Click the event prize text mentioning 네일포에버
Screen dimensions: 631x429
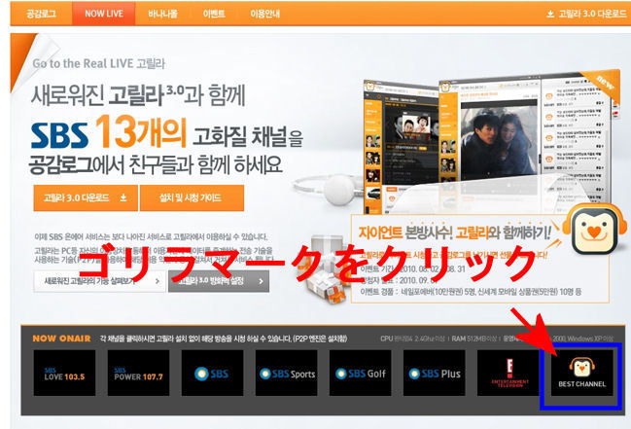471,291
